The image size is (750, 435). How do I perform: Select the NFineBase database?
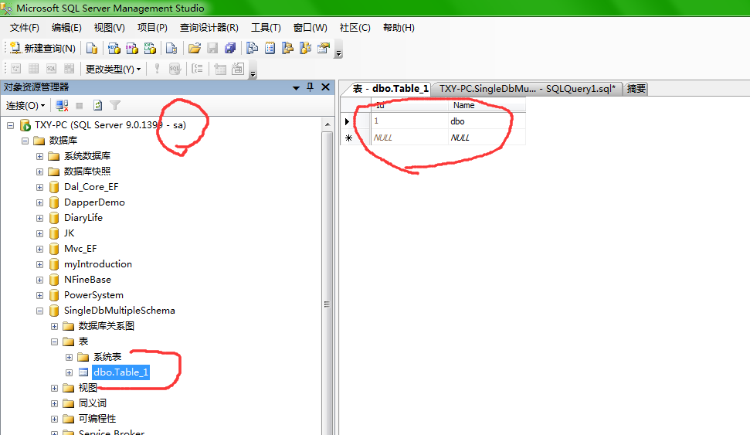click(87, 280)
